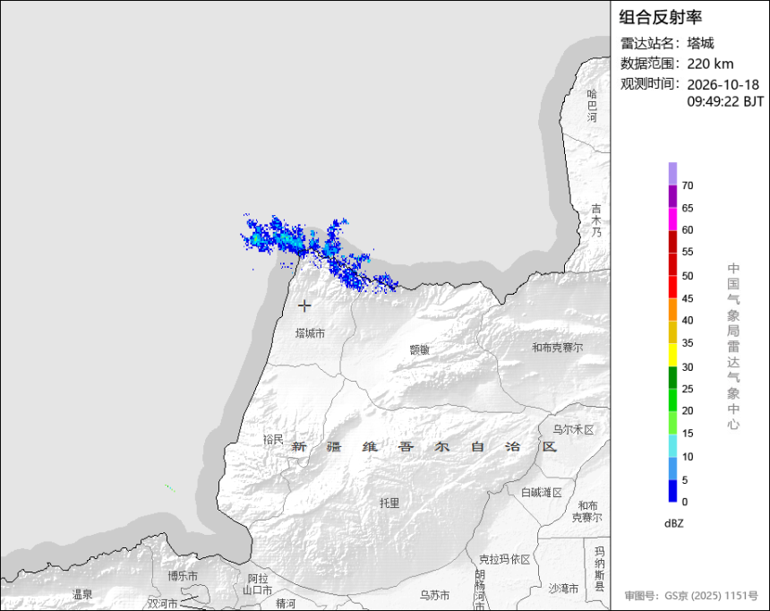Click the 吉木乃 county label
Screen dimensions: 770x611
tap(596, 220)
